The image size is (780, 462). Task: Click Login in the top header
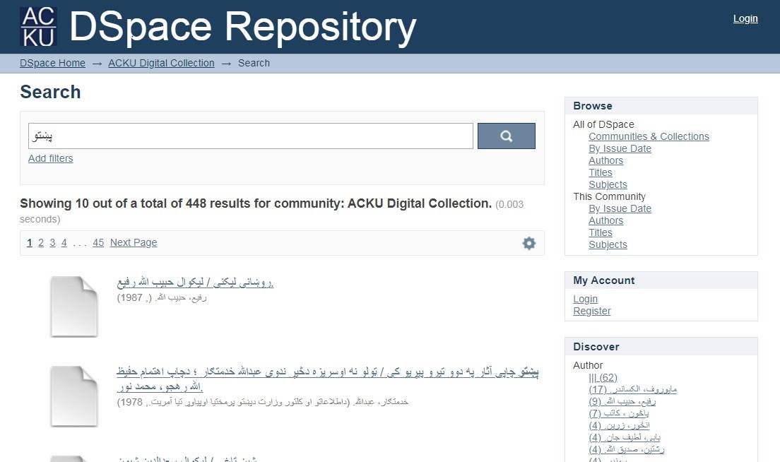pyautogui.click(x=745, y=18)
